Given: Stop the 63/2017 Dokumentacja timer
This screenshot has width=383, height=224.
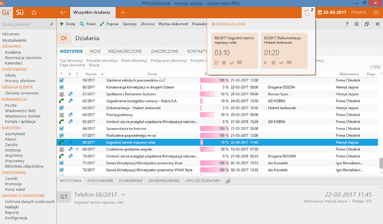Looking at the screenshot, I should [x=273, y=63].
